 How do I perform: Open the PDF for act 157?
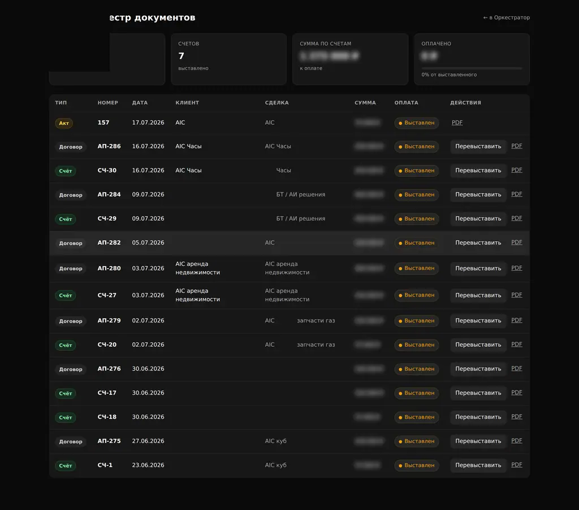(x=457, y=123)
